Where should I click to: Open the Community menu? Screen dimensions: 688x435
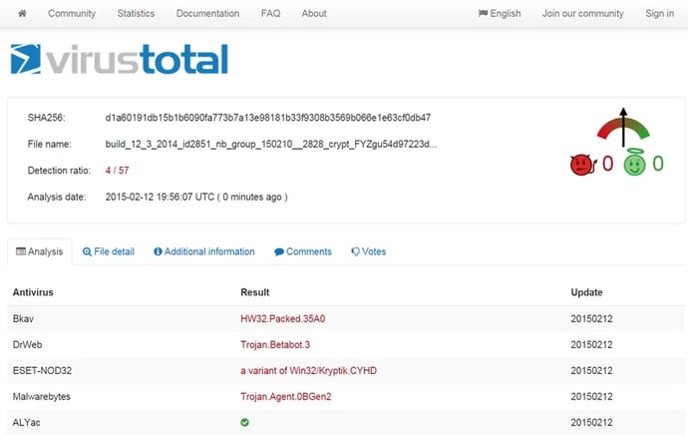coord(72,14)
